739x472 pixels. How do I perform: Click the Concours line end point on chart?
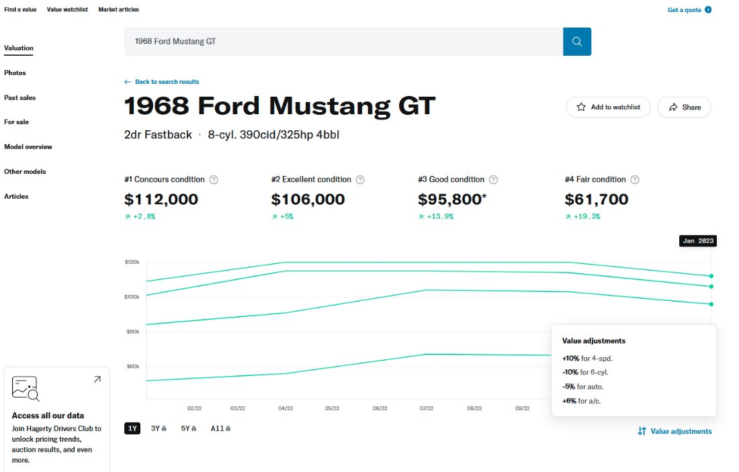coord(711,276)
